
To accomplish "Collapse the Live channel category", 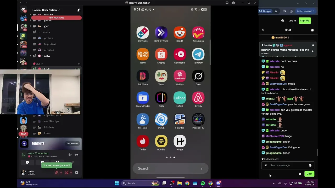I will [38, 64].
